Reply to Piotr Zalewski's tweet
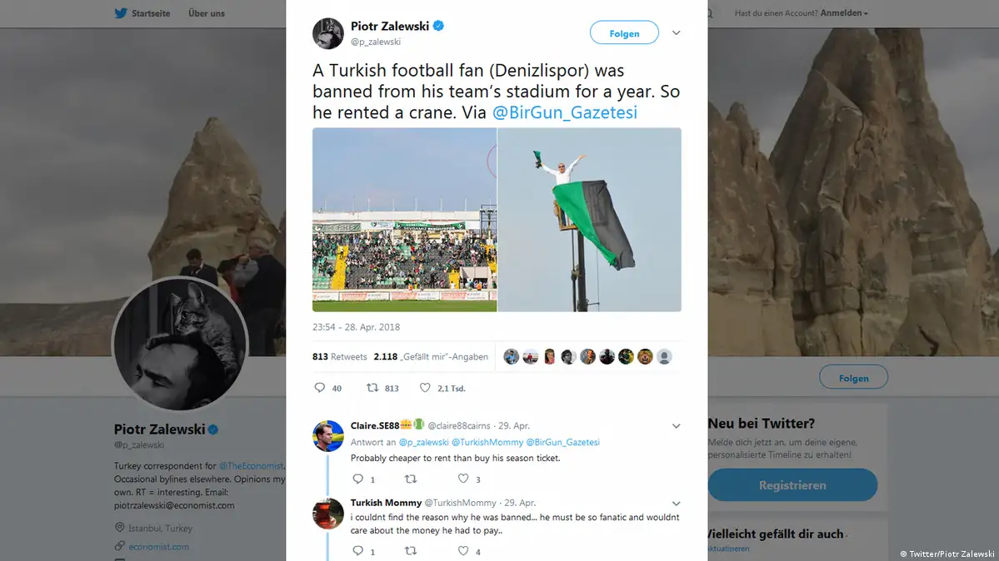Screen dimensions: 999x561 click(319, 388)
